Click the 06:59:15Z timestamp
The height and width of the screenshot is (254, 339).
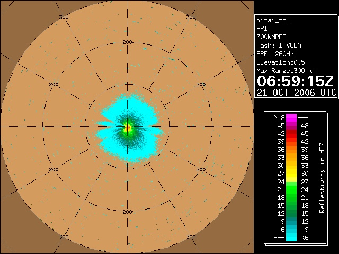tap(296, 81)
